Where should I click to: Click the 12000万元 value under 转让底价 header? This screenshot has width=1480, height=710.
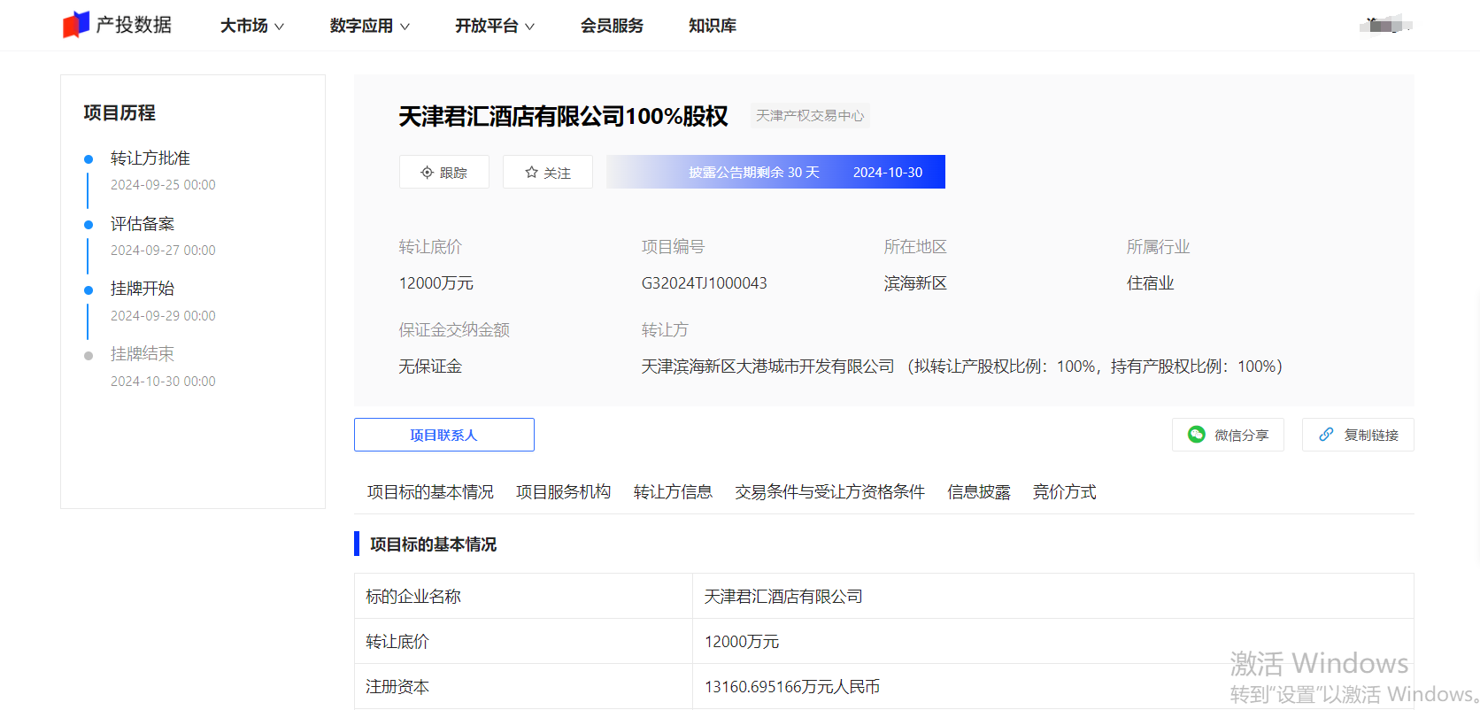436,283
